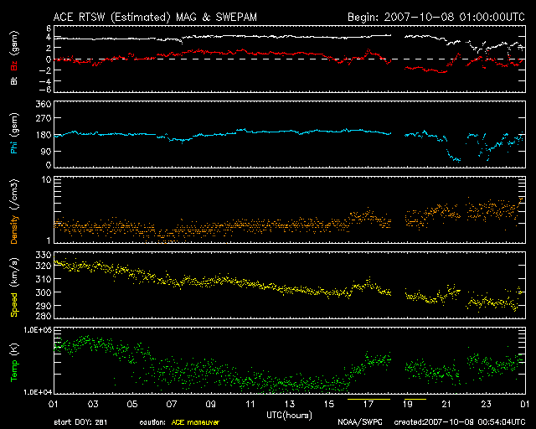Image resolution: width=536 pixels, height=429 pixels.
Task: Click the 'Bt Bz (gsm)' axis label
Action: (14, 58)
